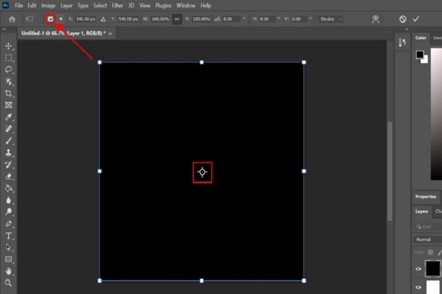Select the Hand tool
442x294 pixels.
pyautogui.click(x=9, y=271)
